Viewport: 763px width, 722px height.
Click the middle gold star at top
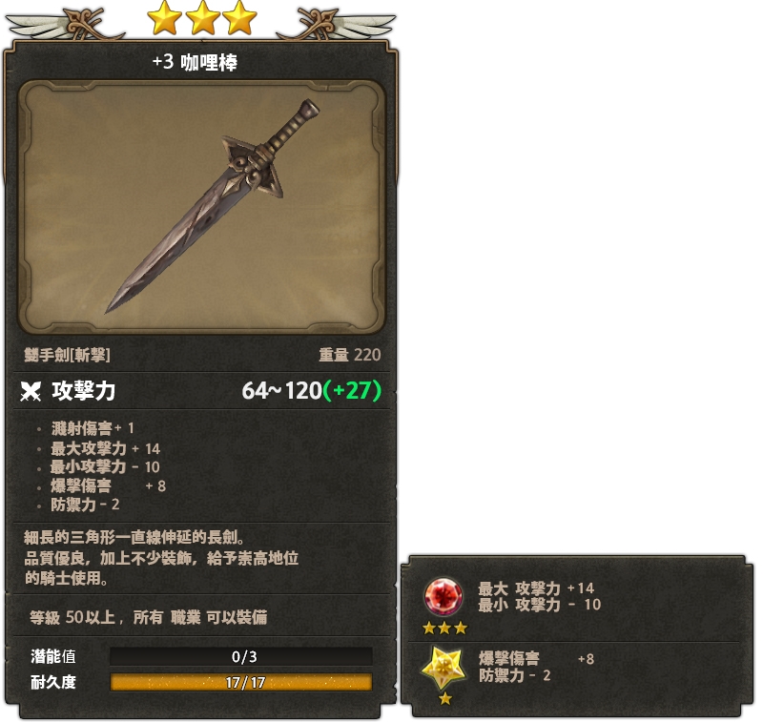pyautogui.click(x=203, y=18)
